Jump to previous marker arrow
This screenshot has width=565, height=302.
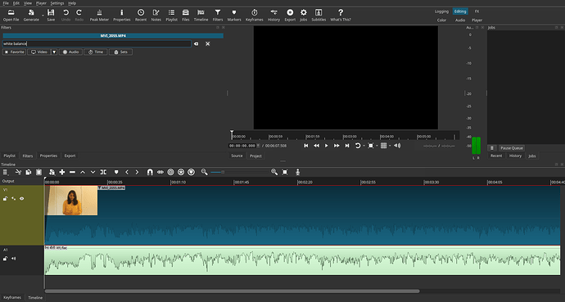pos(127,173)
